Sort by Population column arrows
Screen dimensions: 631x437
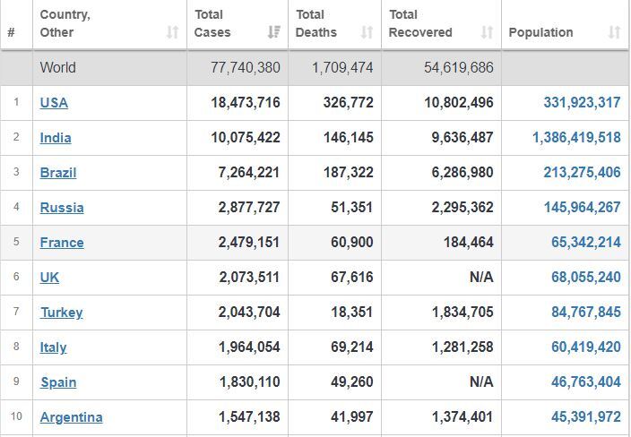pos(614,31)
